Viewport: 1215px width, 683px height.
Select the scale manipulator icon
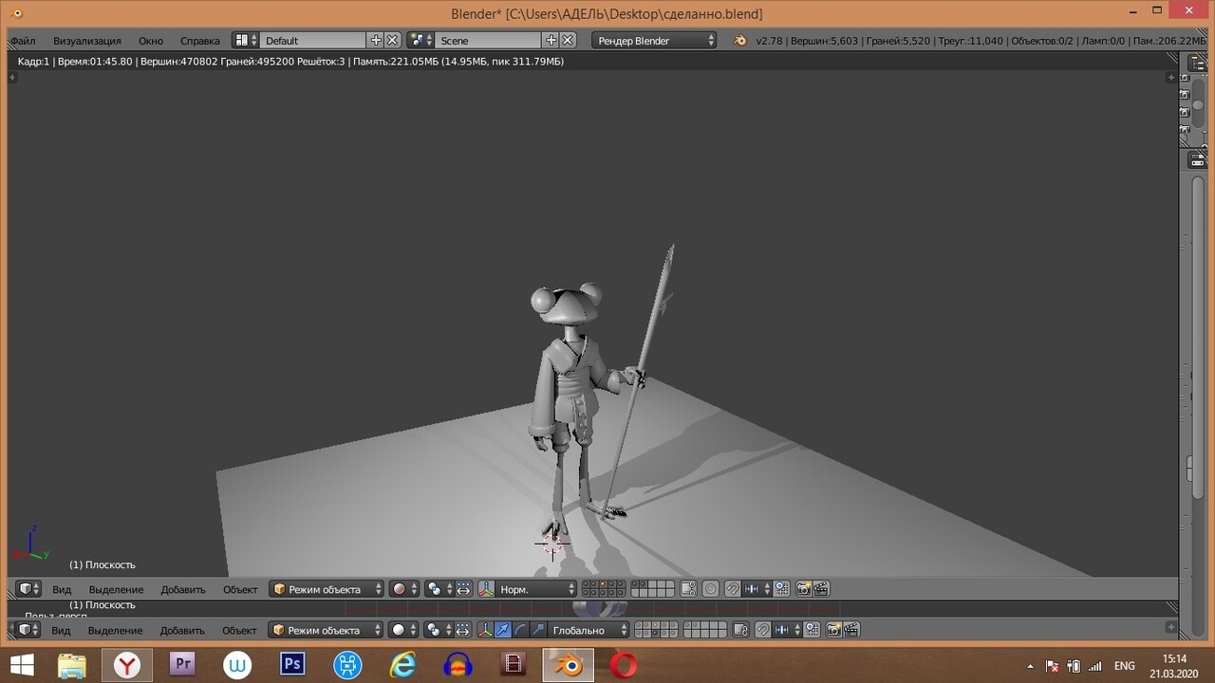pos(538,630)
